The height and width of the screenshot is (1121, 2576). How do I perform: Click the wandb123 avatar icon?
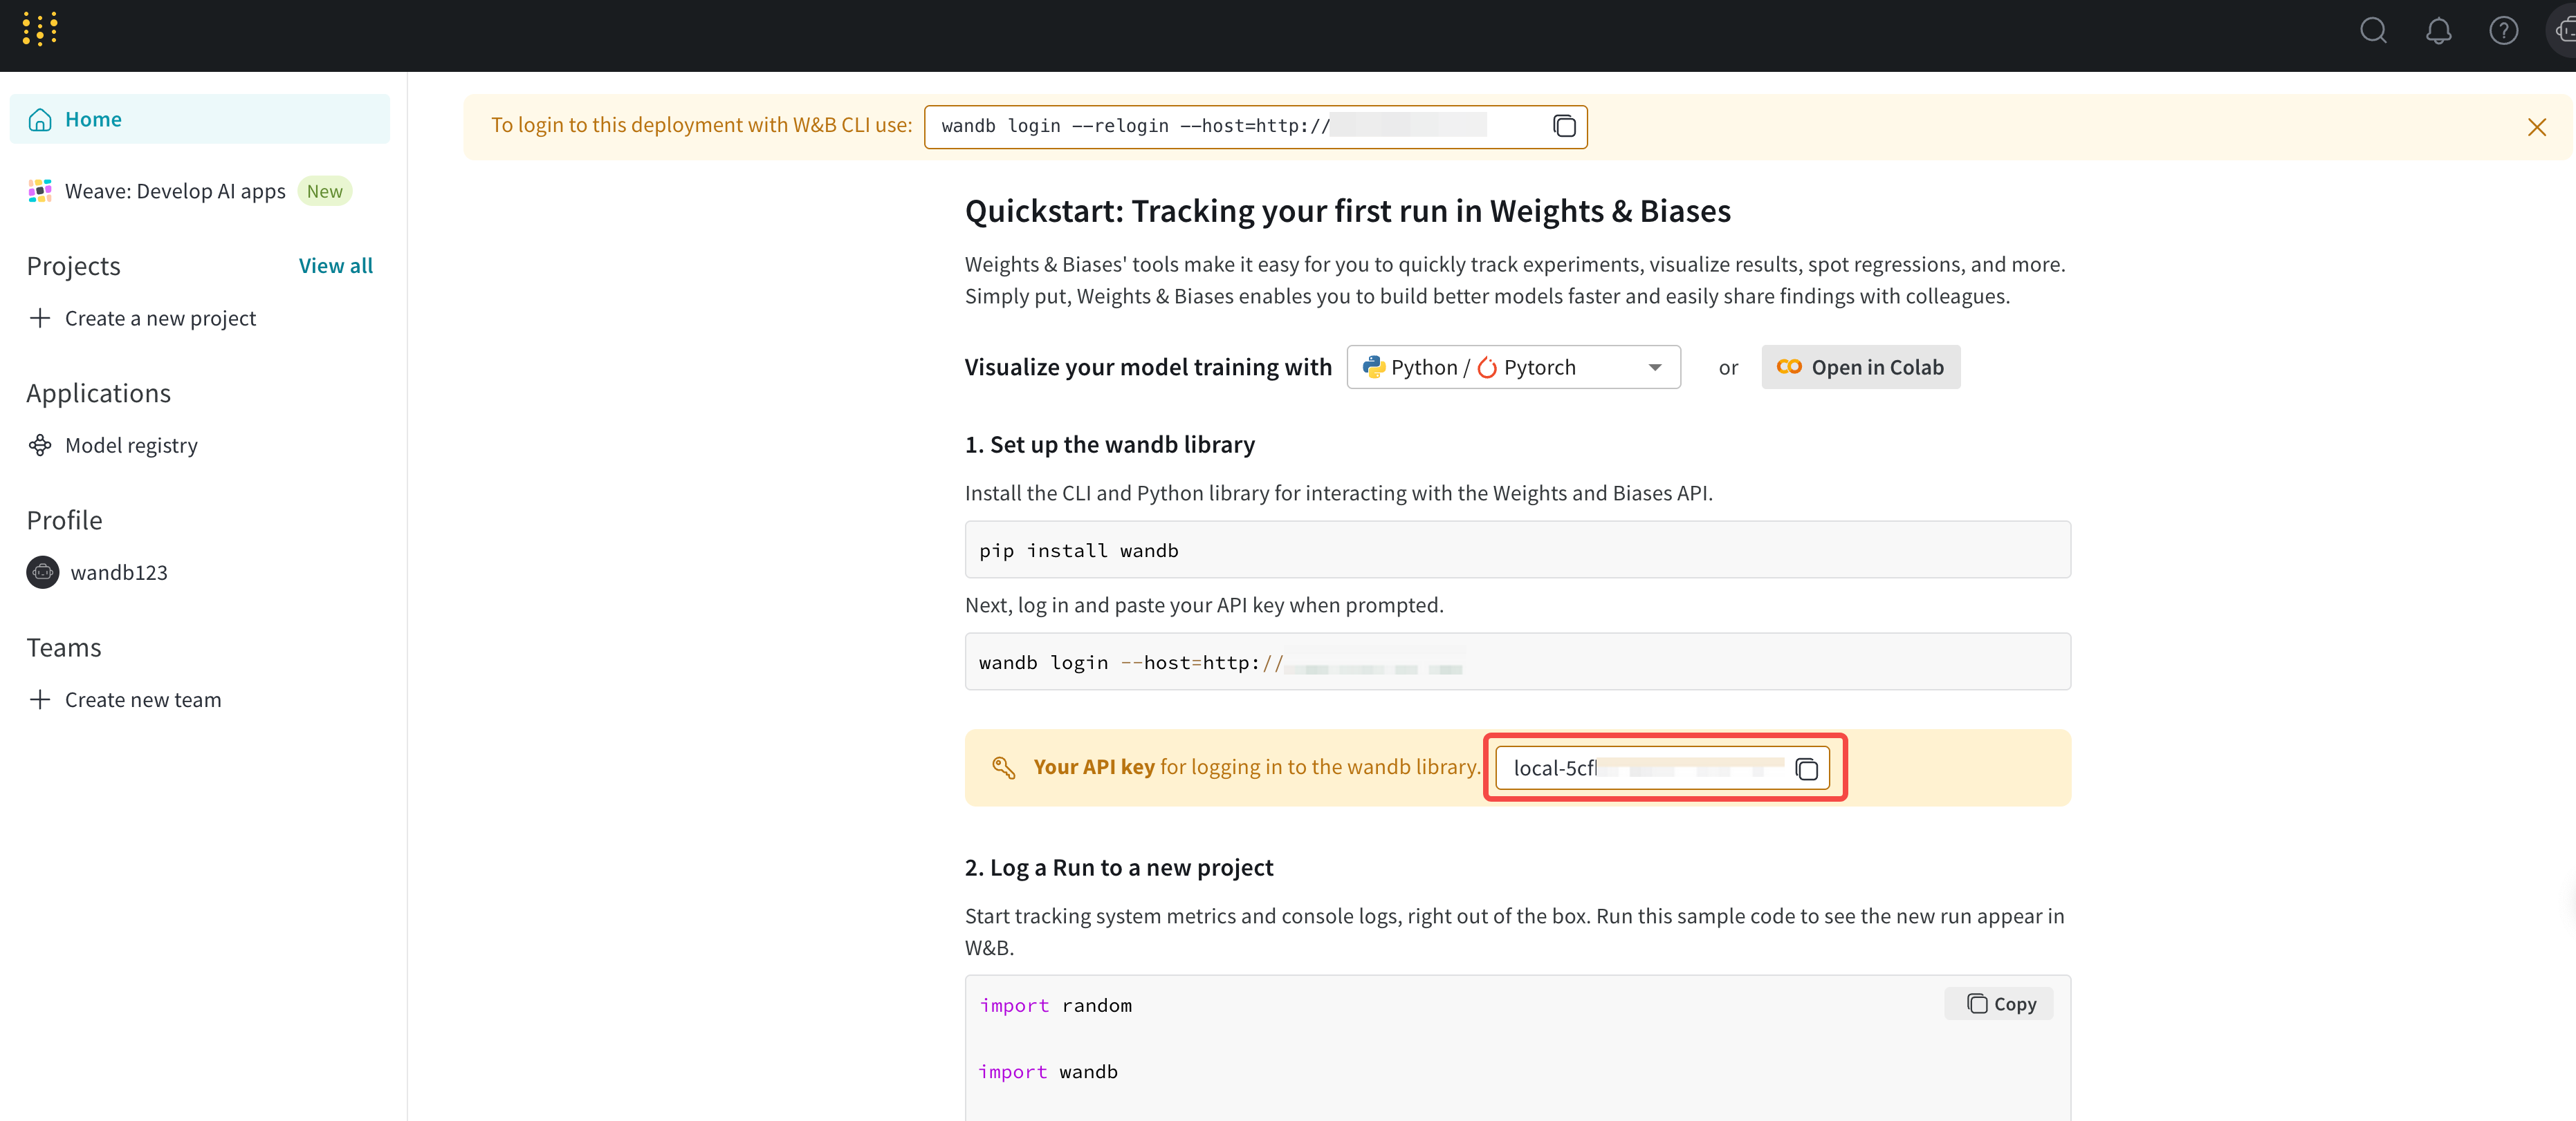(43, 572)
